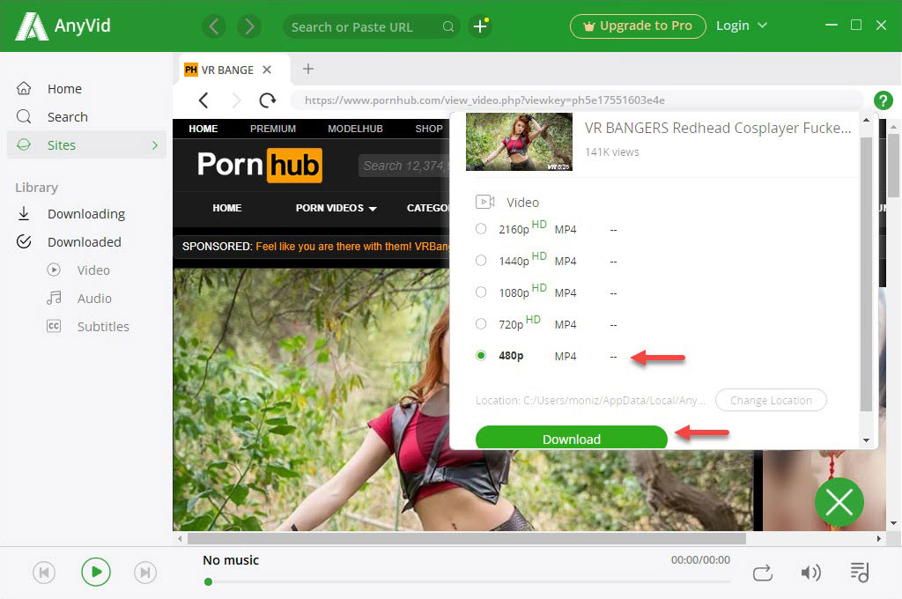Open the SHOP site menu item
Viewport: 902px width, 599px height.
(x=429, y=129)
